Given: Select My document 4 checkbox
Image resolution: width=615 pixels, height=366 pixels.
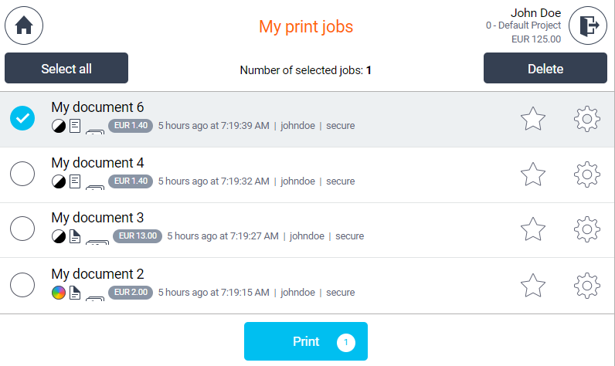Looking at the screenshot, I should click(23, 175).
